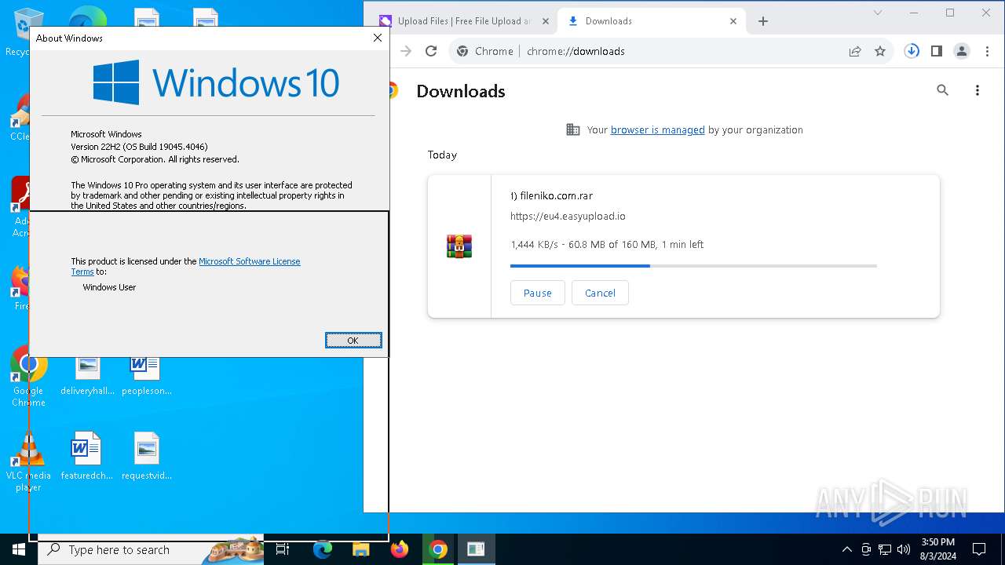The image size is (1005, 565).
Task: Click download speed and remaining time text
Action: [607, 245]
